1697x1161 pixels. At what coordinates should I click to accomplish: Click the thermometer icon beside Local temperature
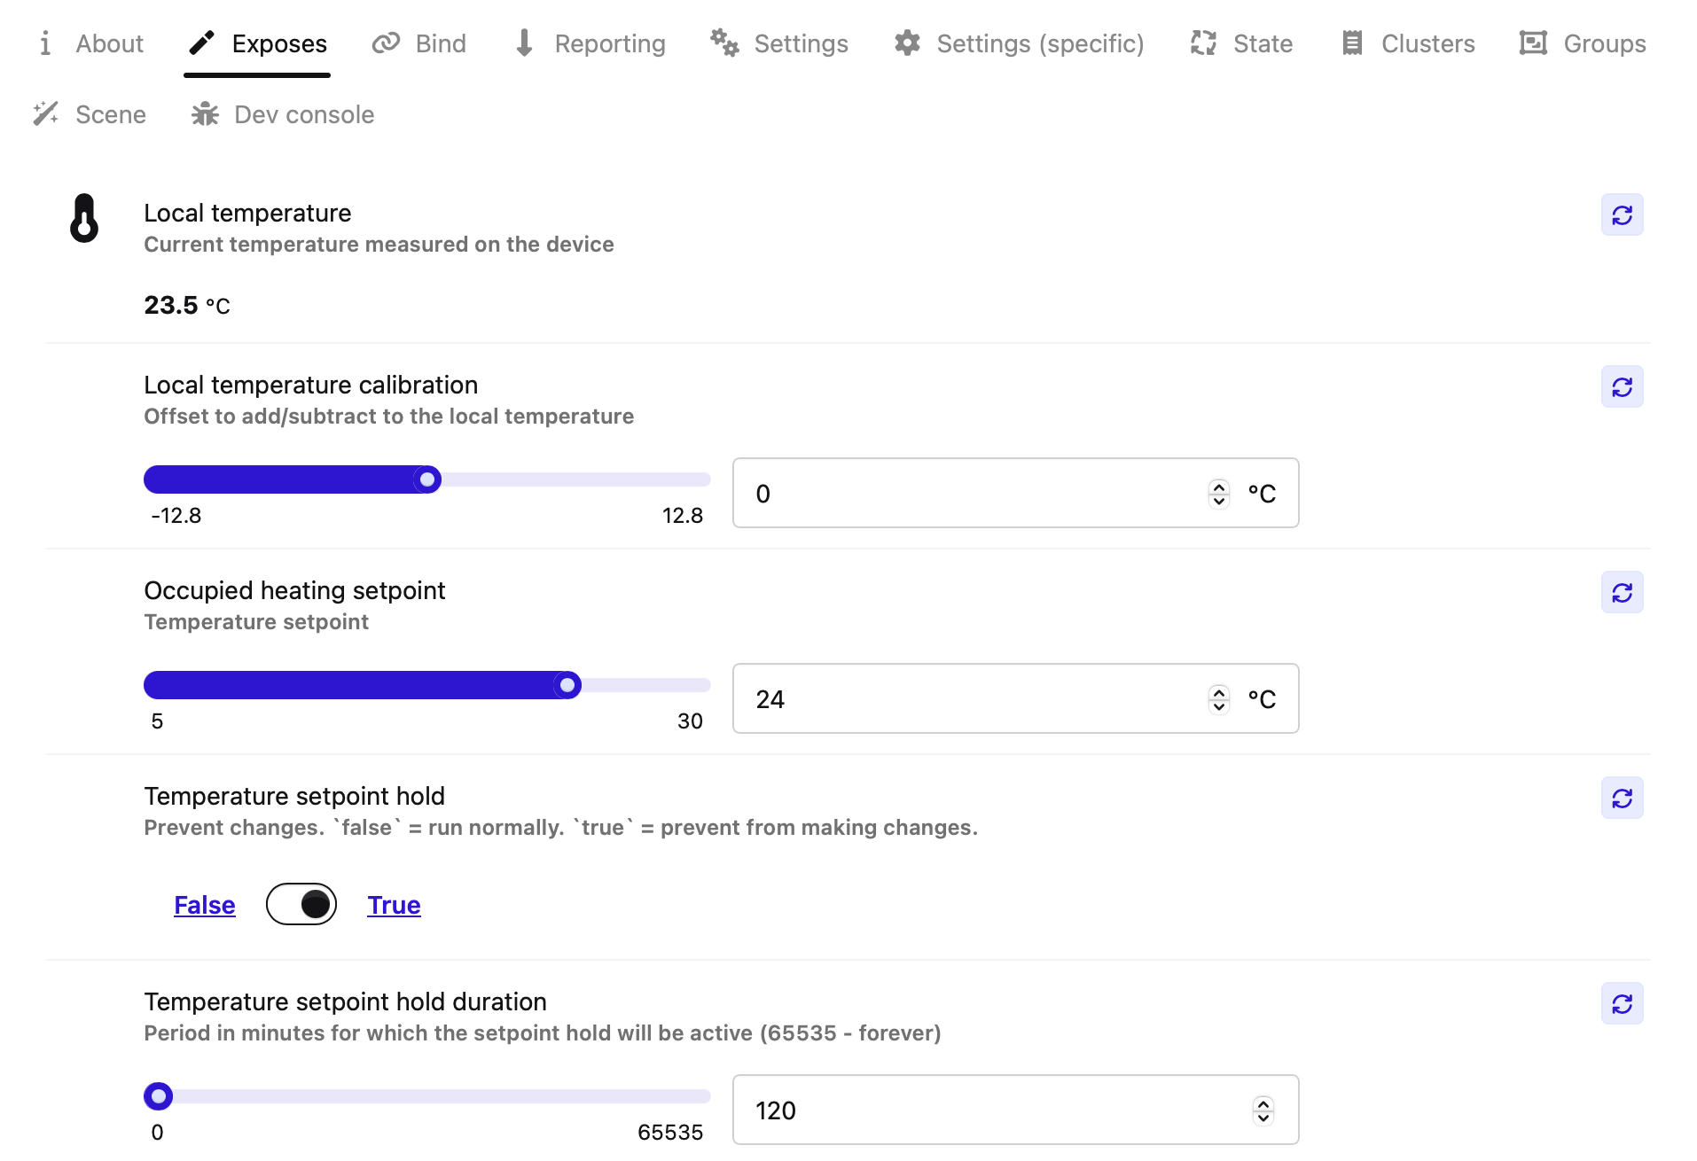(x=84, y=219)
